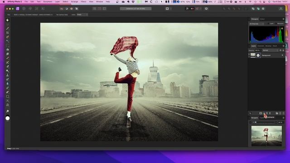Select the Rectangular Marquee tool
Viewport: 290px width, 163px height.
[7, 45]
